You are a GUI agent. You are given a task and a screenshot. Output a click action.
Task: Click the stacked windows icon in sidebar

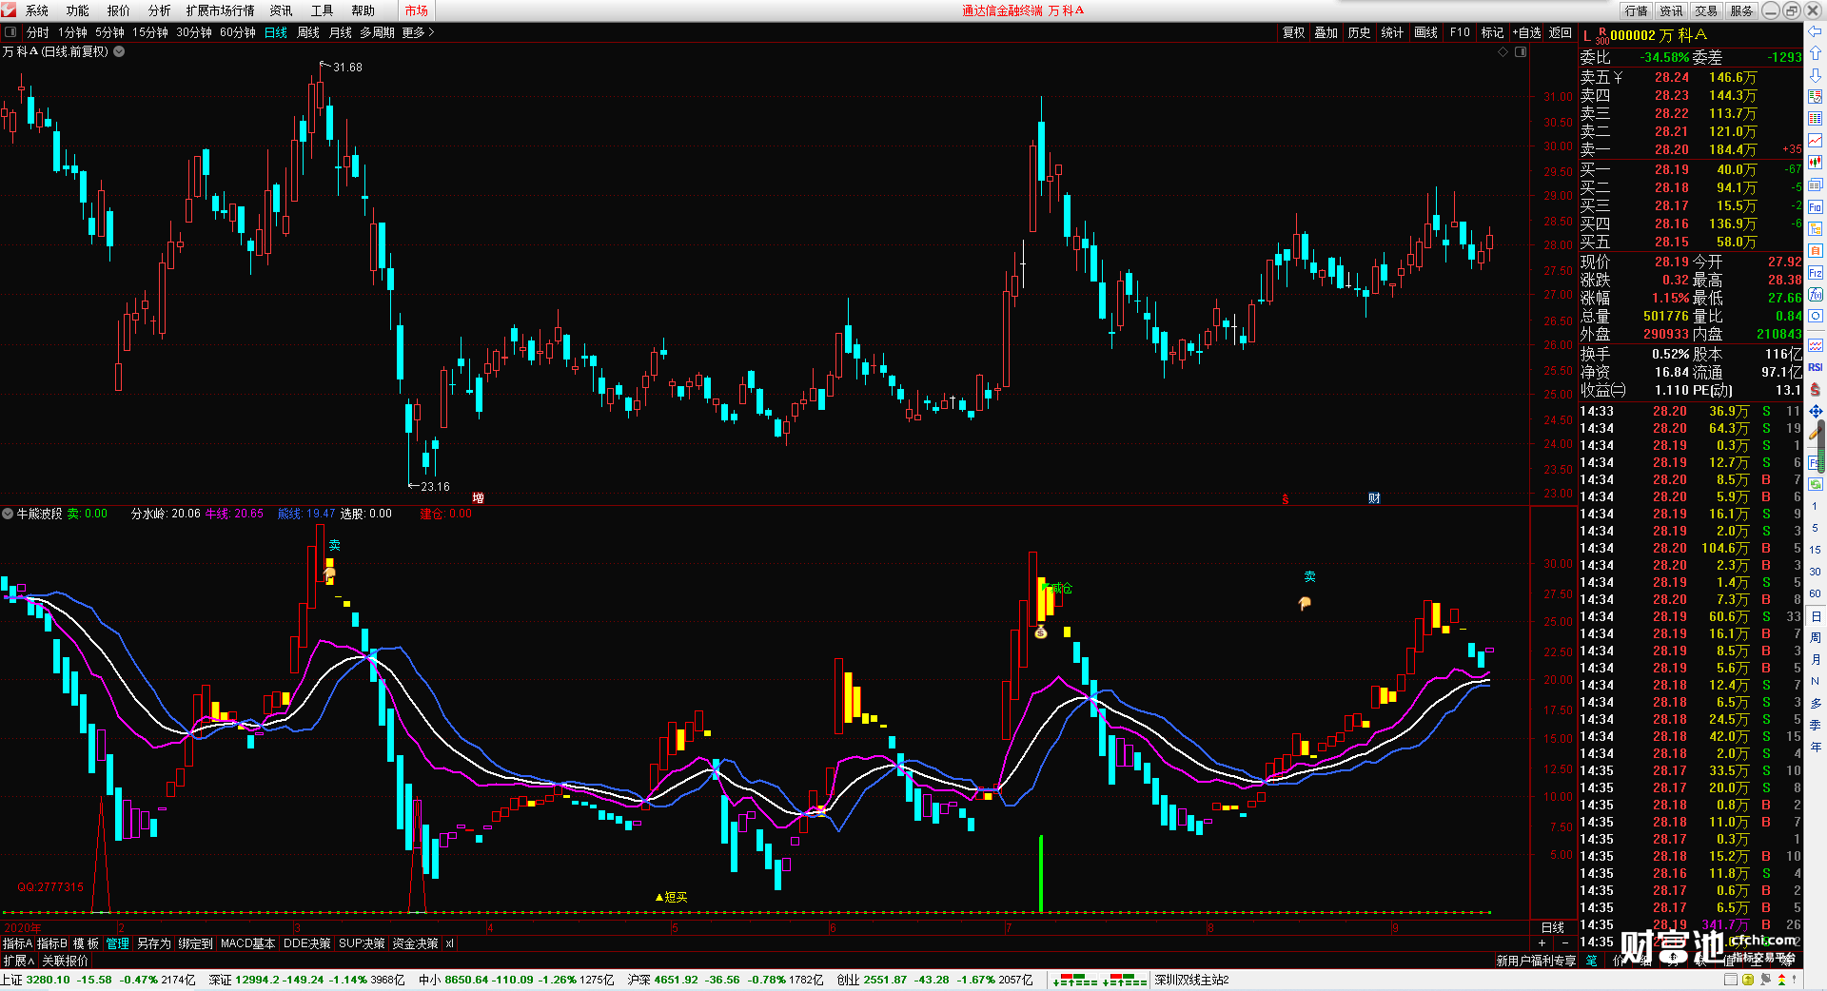pos(1816,185)
